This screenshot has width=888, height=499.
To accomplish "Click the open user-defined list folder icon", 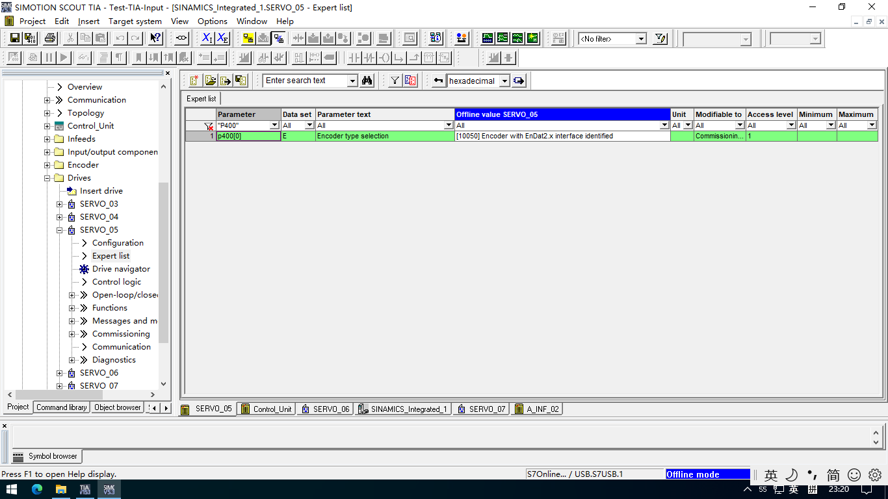I will 210,81.
